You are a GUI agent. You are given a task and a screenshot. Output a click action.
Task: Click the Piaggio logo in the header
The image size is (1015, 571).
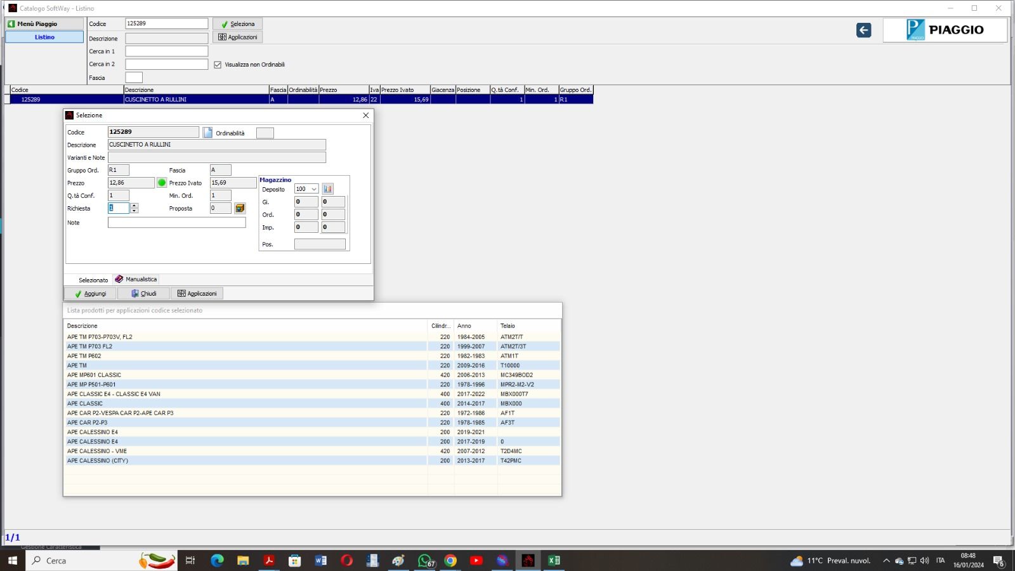[x=944, y=30]
